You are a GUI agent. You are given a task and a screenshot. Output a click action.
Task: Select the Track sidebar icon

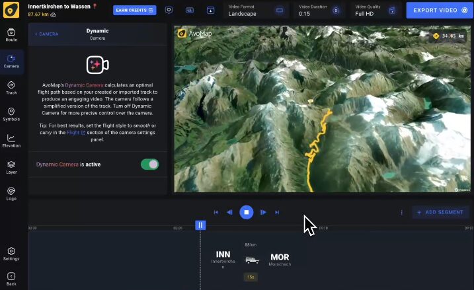point(11,87)
